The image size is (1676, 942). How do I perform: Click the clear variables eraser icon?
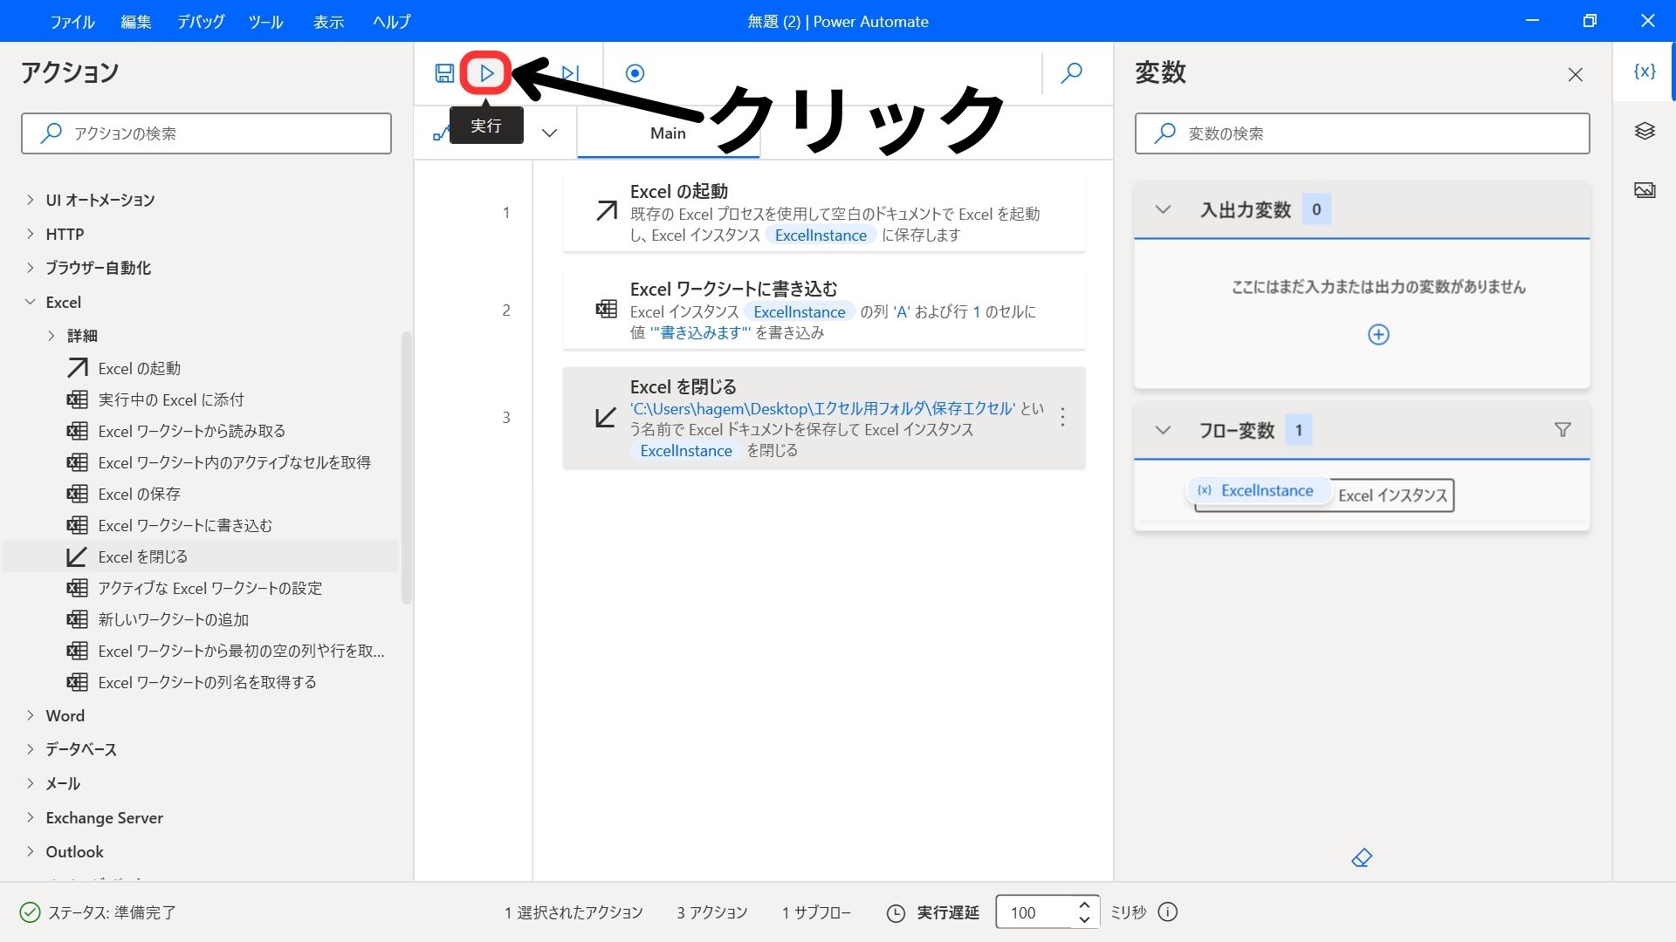1362,858
